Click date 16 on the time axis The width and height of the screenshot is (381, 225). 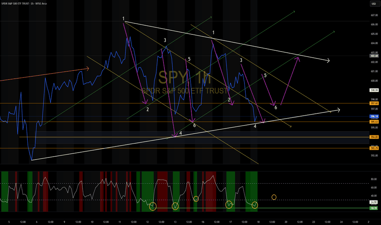[x=203, y=222]
